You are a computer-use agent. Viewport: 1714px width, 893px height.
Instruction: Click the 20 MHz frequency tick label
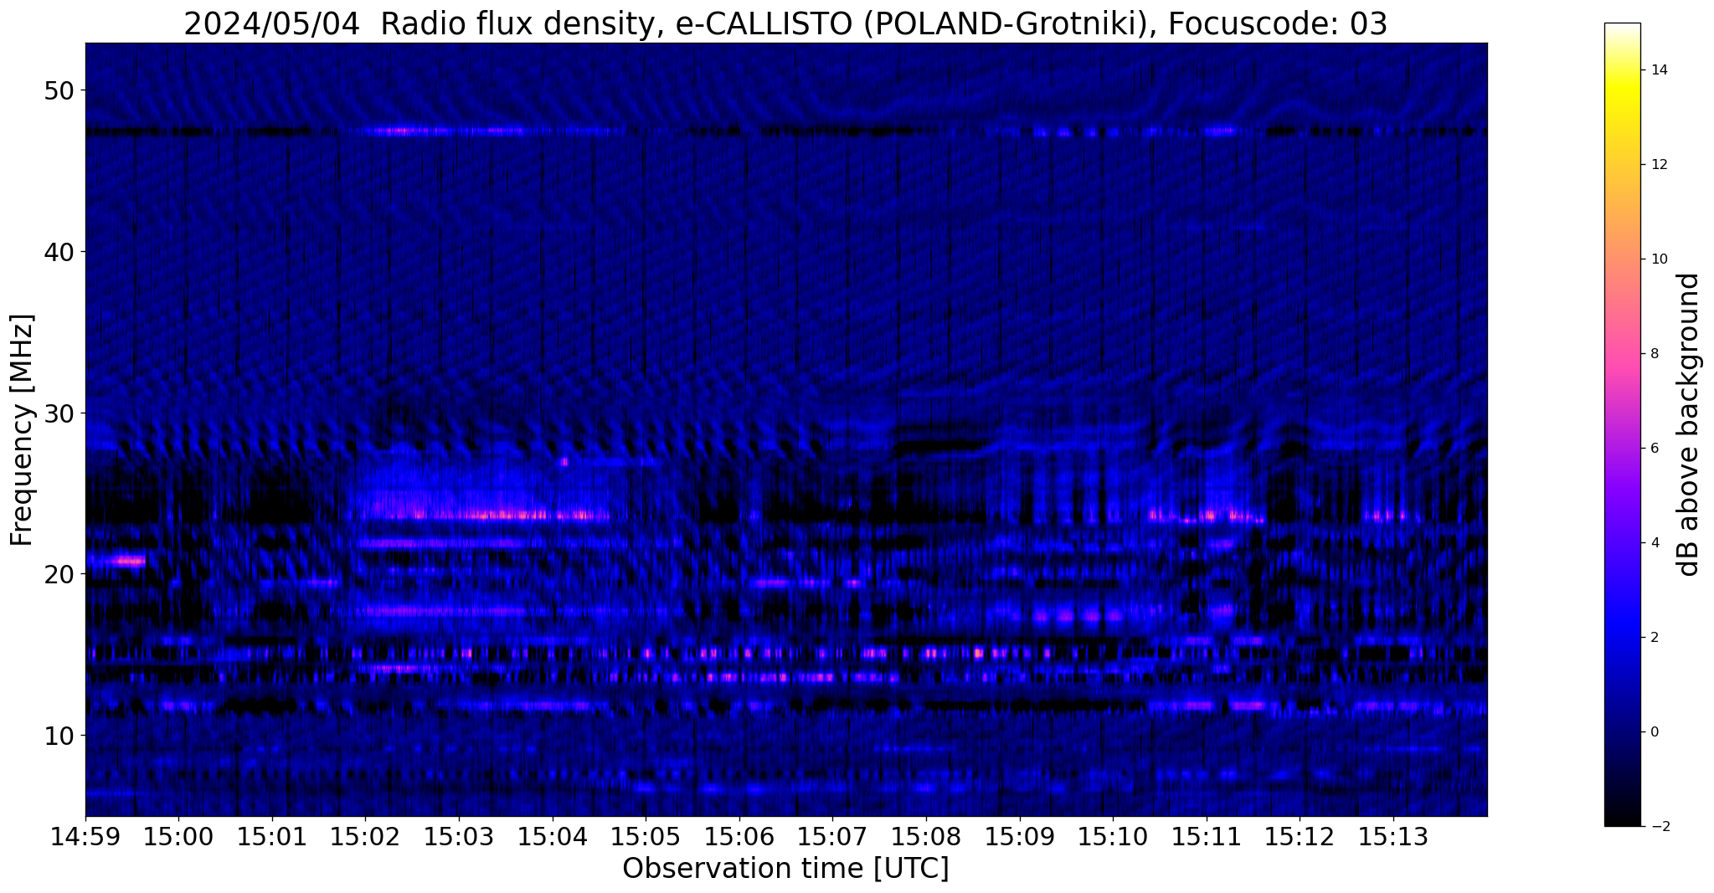tap(59, 574)
